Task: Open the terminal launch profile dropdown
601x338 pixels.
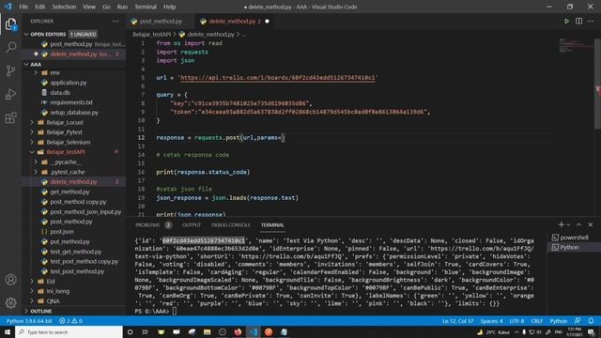Action: [x=569, y=224]
